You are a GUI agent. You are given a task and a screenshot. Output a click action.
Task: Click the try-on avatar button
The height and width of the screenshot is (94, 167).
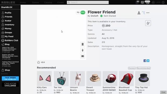(148, 23)
